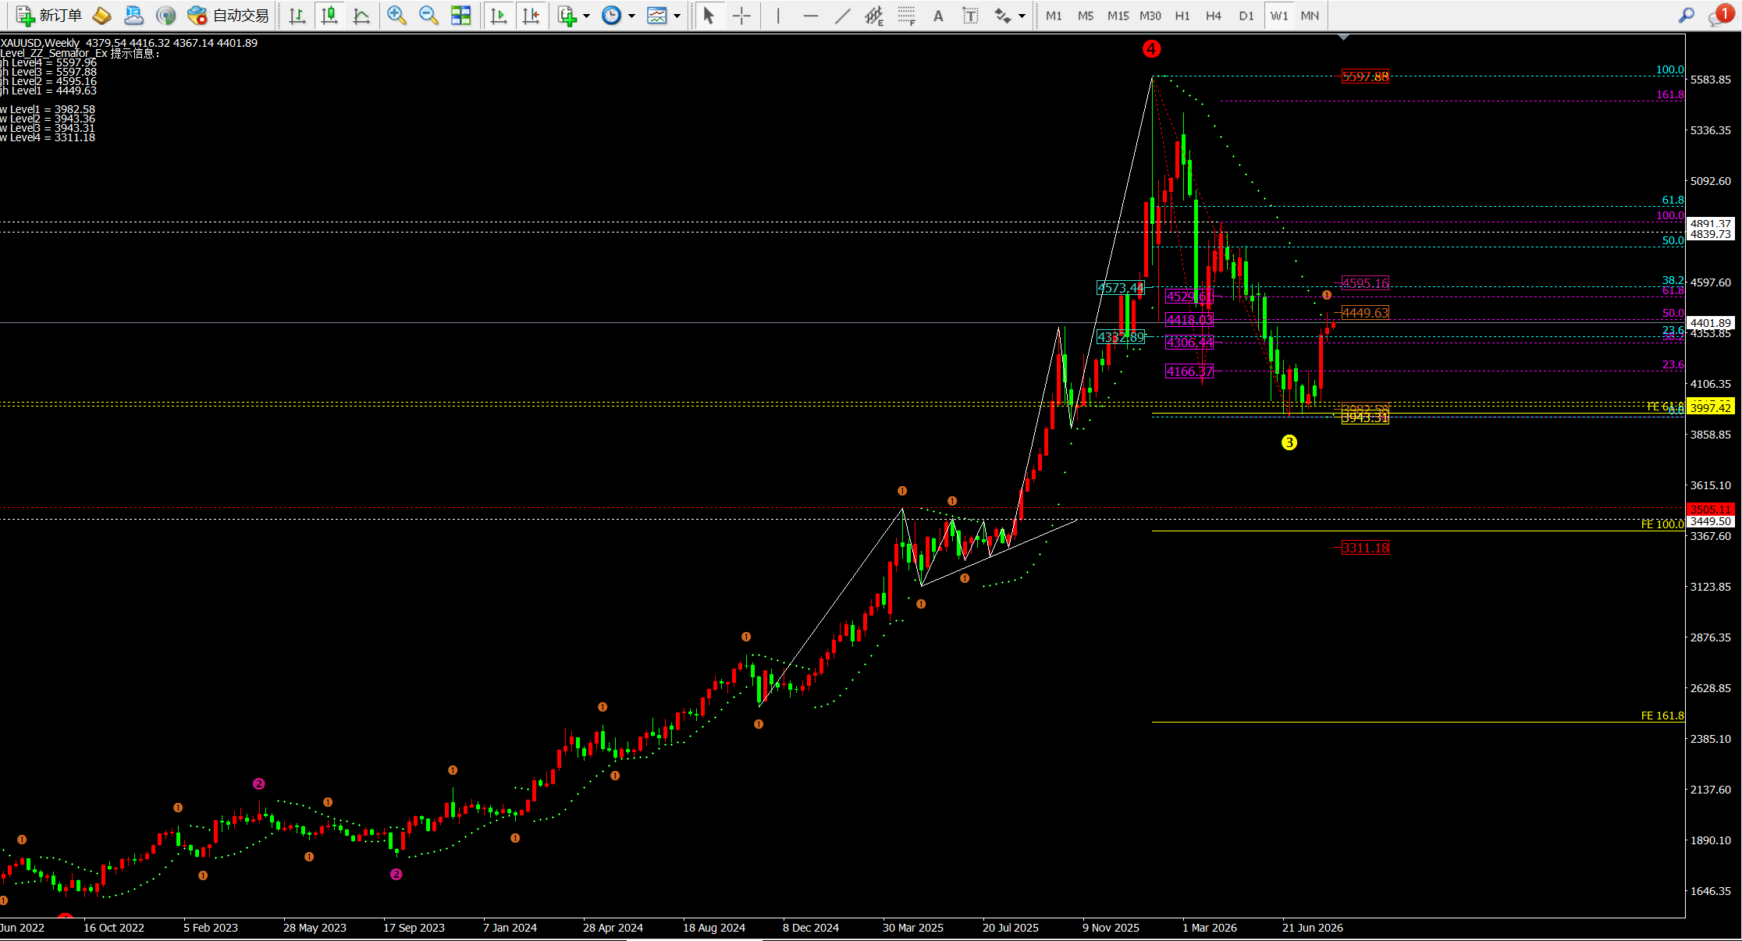1742x941 pixels.
Task: Expand the templates dropdown arrow
Action: point(677,16)
